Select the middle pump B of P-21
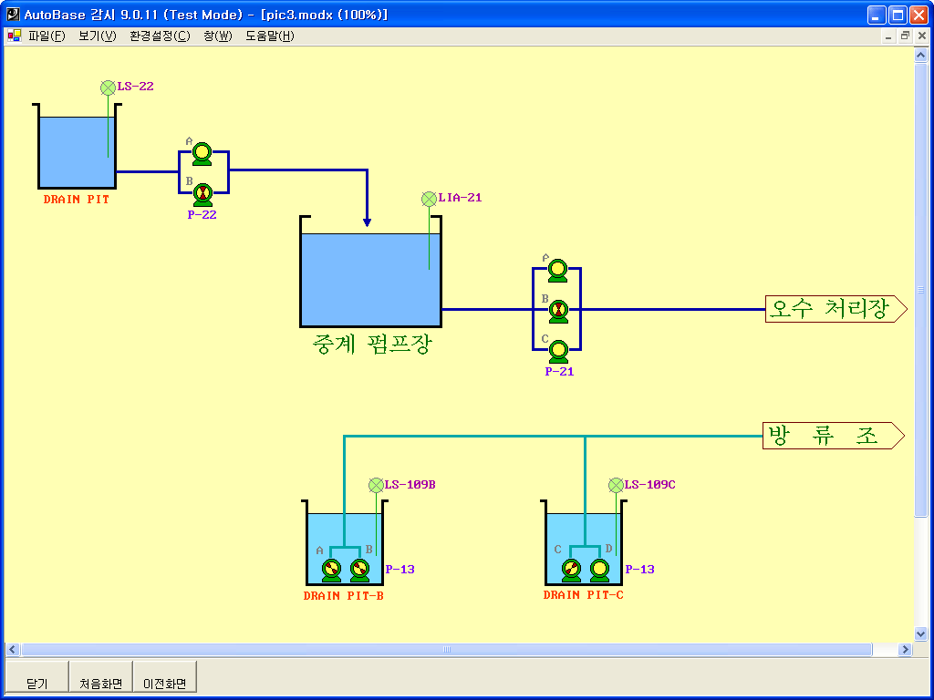934x700 pixels. pos(558,311)
